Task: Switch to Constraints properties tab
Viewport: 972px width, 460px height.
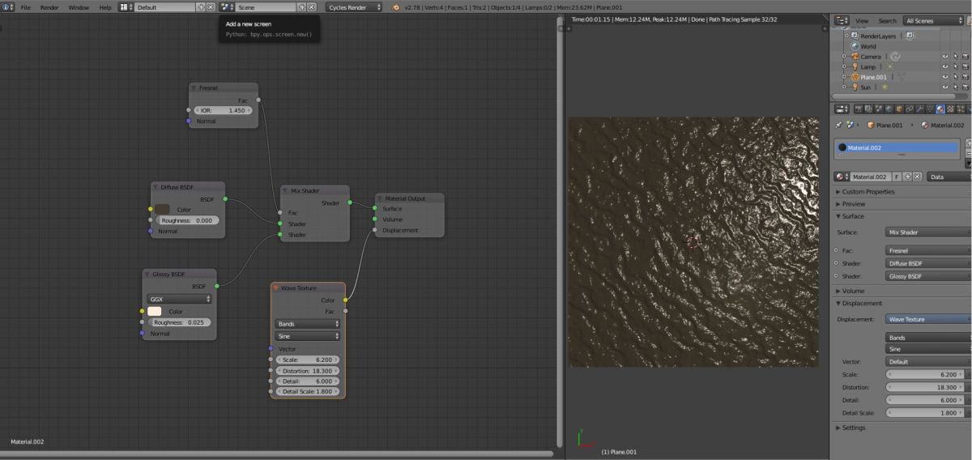Action: point(909,109)
